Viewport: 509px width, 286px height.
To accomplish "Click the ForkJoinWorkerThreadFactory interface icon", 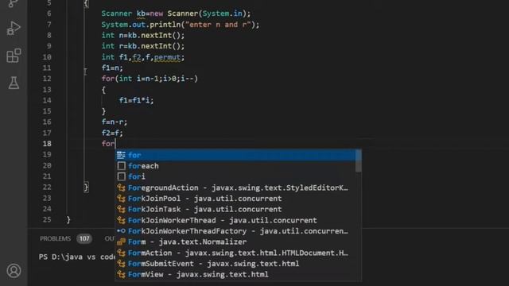I will 121,231.
